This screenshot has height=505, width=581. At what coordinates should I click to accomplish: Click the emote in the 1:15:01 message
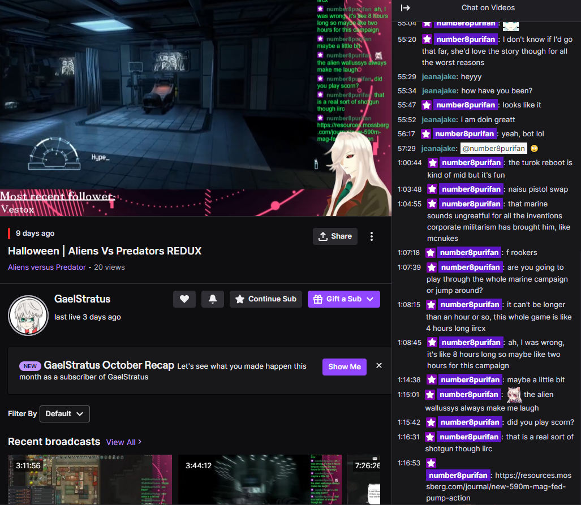514,395
